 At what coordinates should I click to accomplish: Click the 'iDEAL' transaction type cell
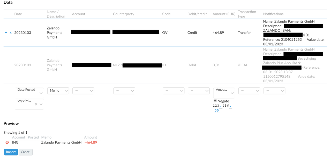click(243, 65)
